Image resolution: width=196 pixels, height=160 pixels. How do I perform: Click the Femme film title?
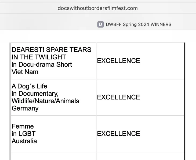23,126
